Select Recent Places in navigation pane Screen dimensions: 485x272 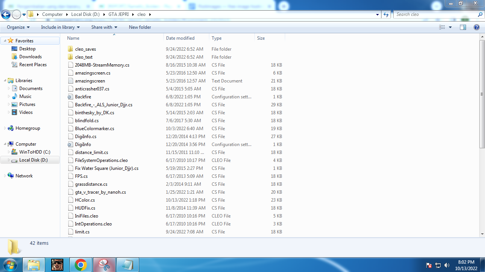pyautogui.click(x=33, y=65)
